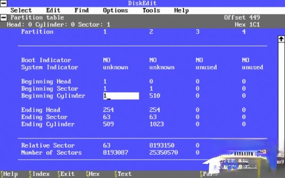Click partition 2 Ending Sector value 63
285x178 pixels.
click(153, 117)
